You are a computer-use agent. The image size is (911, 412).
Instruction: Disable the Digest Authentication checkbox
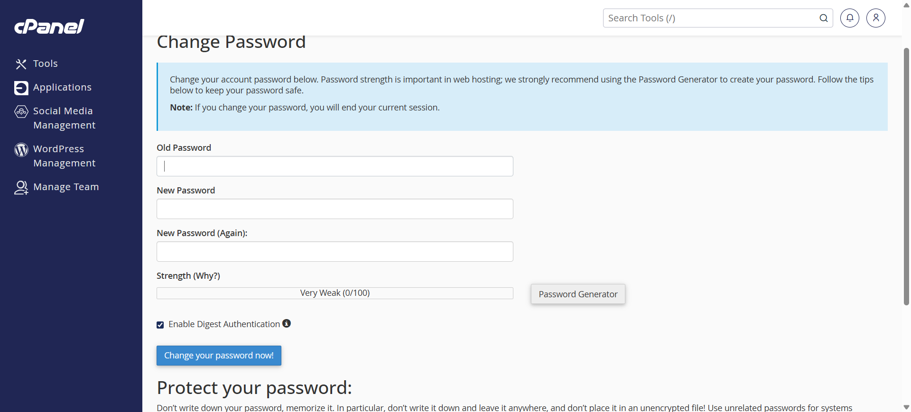click(x=160, y=325)
